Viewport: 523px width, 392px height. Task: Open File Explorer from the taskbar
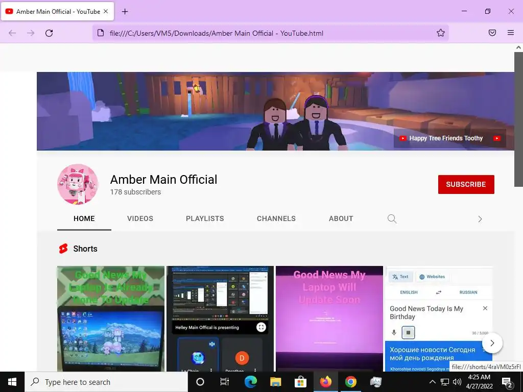(x=275, y=382)
